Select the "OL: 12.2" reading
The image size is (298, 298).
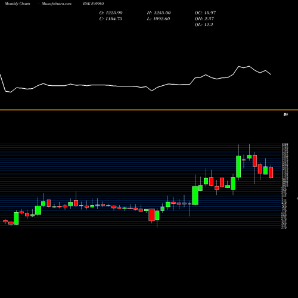pyautogui.click(x=204, y=25)
